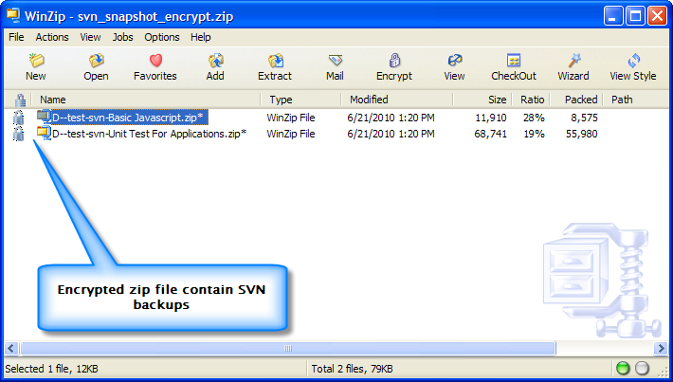The image size is (673, 382).
Task: Open the Help menu
Action: coord(200,37)
